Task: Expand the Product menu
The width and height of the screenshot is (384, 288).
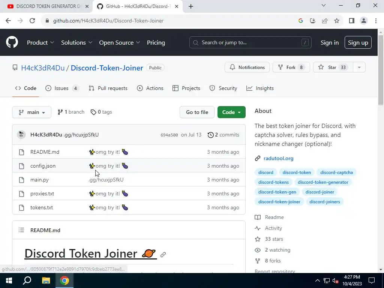Action: click(40, 42)
